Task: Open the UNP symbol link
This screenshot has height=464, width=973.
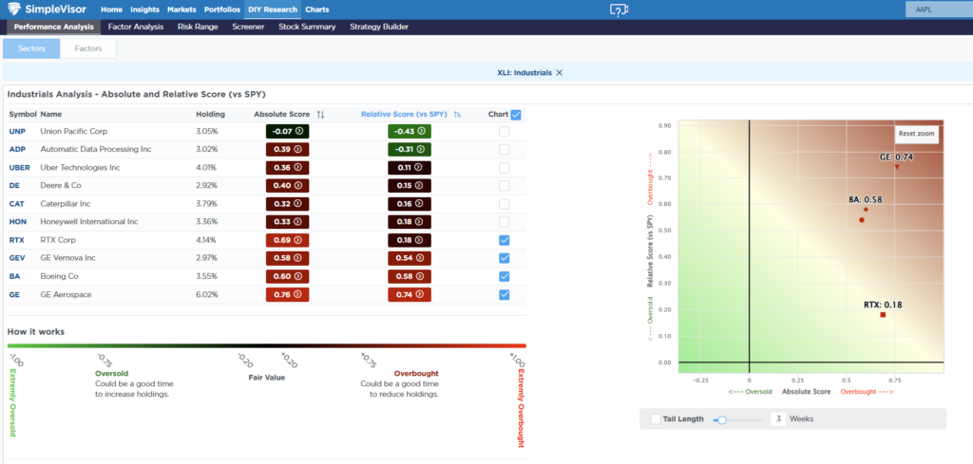Action: [16, 131]
